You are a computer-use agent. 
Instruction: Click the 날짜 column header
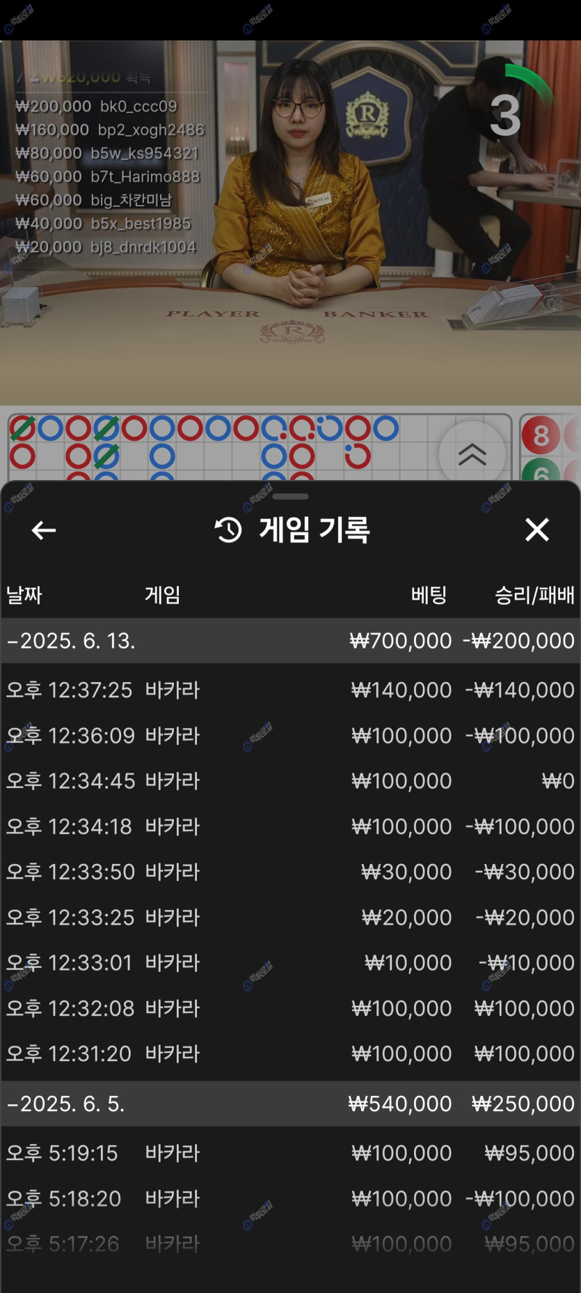click(x=24, y=595)
